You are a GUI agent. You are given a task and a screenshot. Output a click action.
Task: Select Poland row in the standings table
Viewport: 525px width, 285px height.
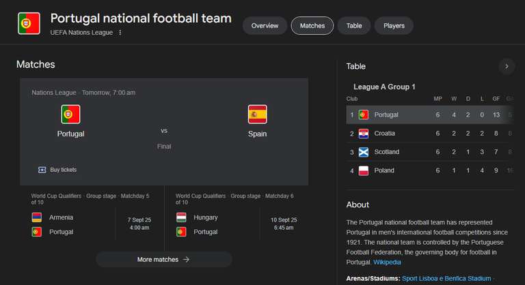tap(430, 170)
